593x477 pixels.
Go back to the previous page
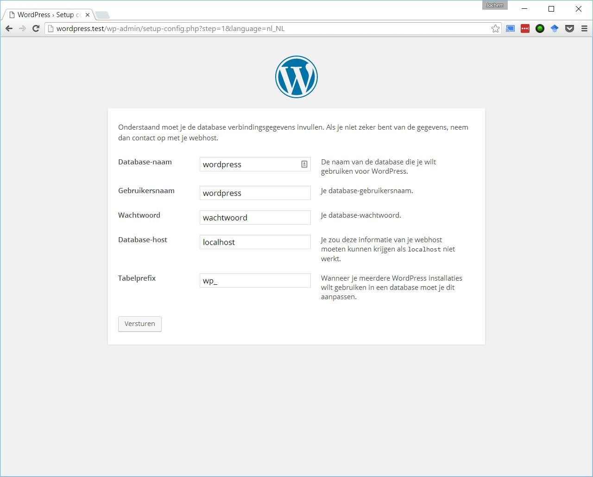click(9, 29)
